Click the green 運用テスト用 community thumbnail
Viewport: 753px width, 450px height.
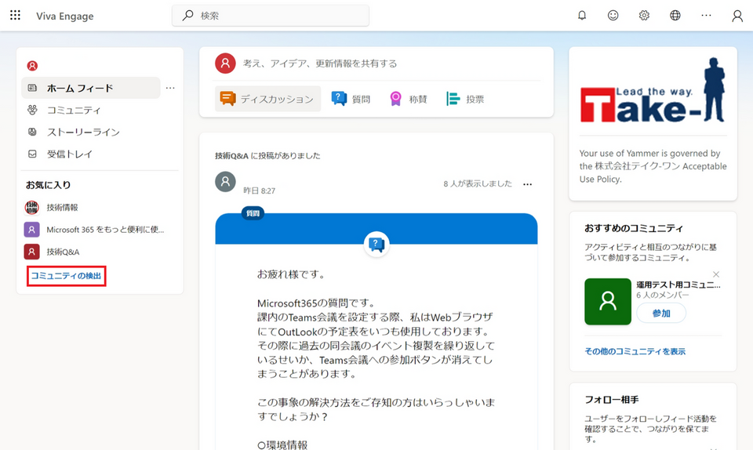tap(608, 302)
